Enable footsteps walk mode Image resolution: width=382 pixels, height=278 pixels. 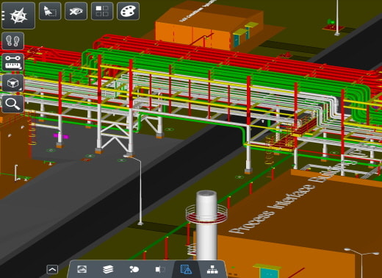point(13,41)
